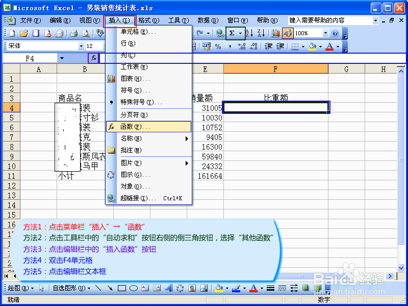Image resolution: width=408 pixels, height=306 pixels.
Task: Click the help search input field
Action: (x=330, y=20)
